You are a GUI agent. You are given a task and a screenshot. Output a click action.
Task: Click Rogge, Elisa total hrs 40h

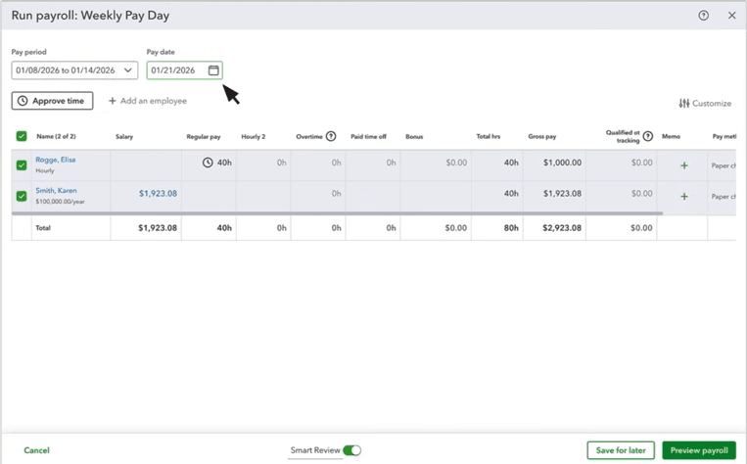click(x=511, y=162)
